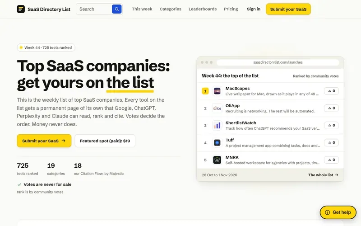Viewport: 361px width, 226px height.
Task: Click the Self-hosted workspace for agencies description
Action: [273, 163]
